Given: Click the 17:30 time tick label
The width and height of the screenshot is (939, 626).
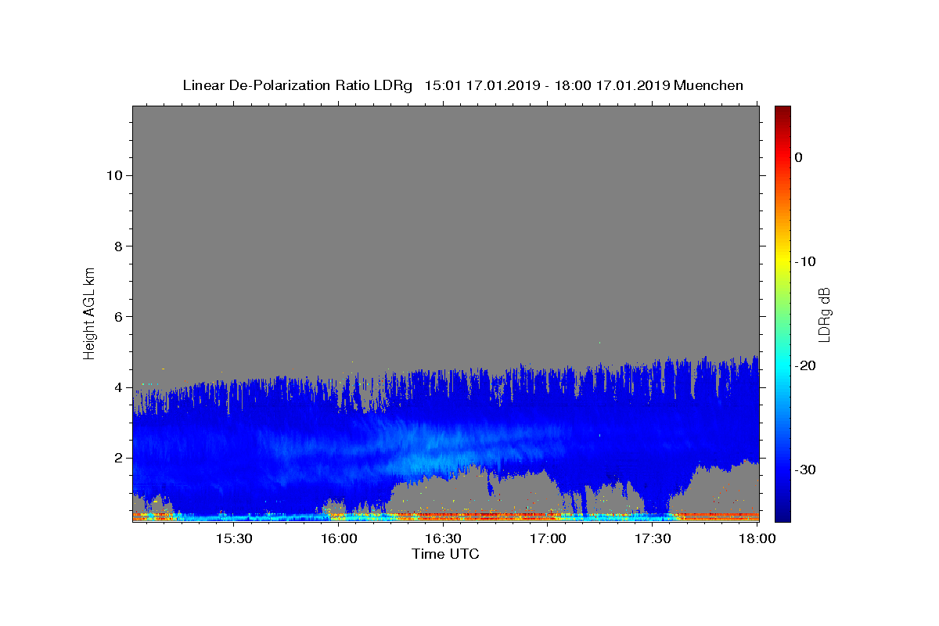Looking at the screenshot, I should [653, 538].
